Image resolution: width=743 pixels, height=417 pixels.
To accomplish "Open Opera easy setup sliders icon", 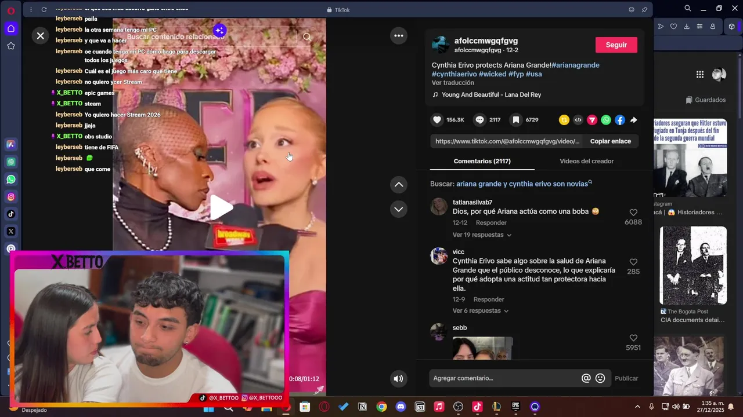I will coord(699,26).
